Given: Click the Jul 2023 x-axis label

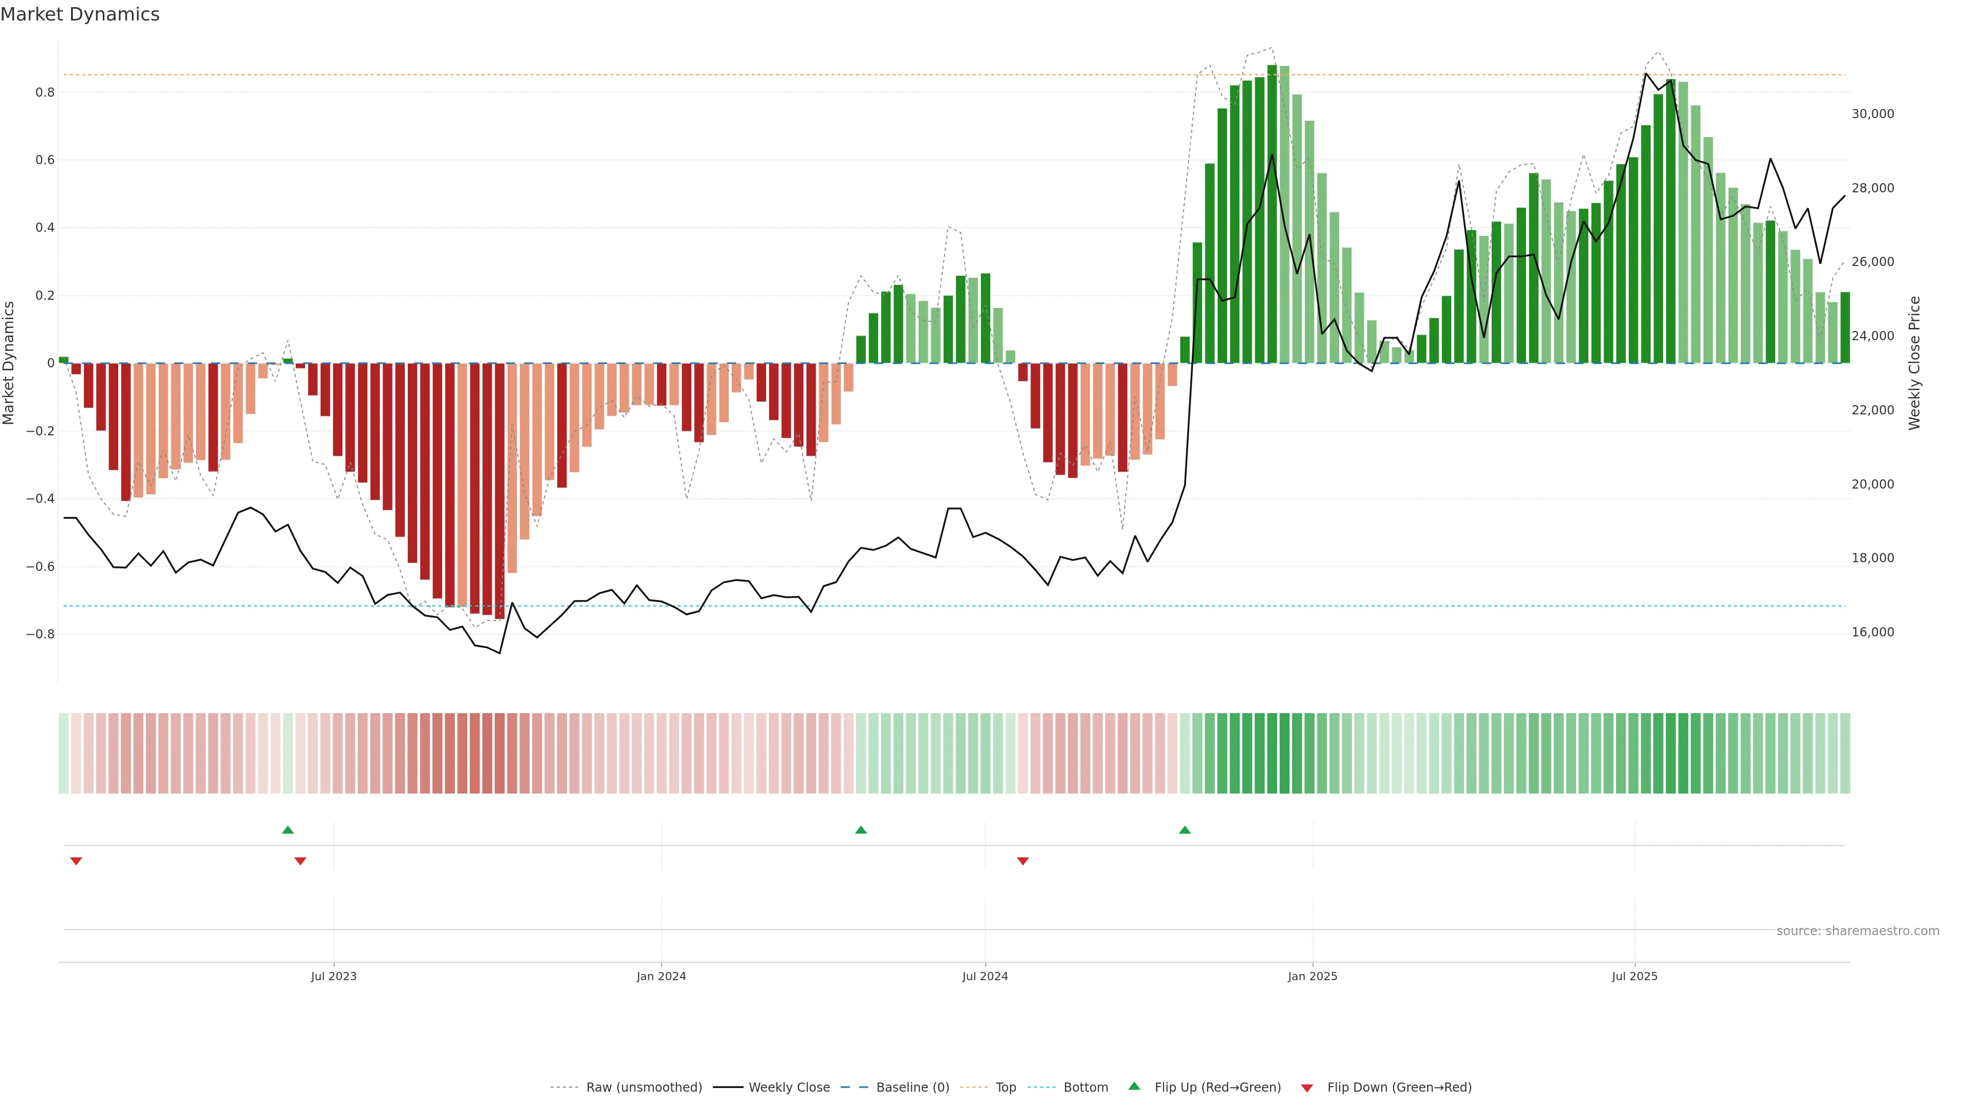Looking at the screenshot, I should (x=333, y=976).
